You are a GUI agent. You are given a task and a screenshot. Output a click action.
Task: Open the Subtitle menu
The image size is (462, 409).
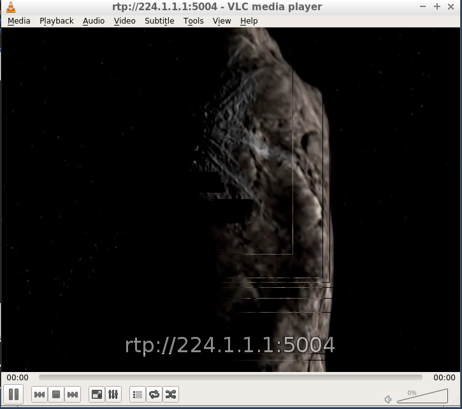[x=159, y=21]
